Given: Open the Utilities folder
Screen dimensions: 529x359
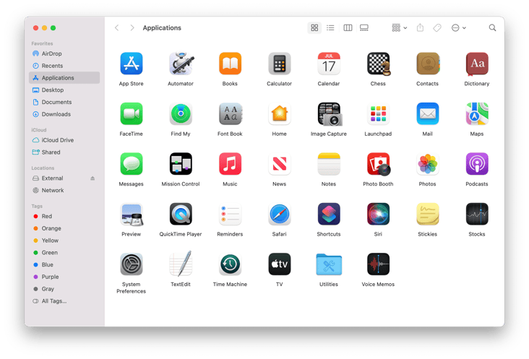Looking at the screenshot, I should [329, 264].
